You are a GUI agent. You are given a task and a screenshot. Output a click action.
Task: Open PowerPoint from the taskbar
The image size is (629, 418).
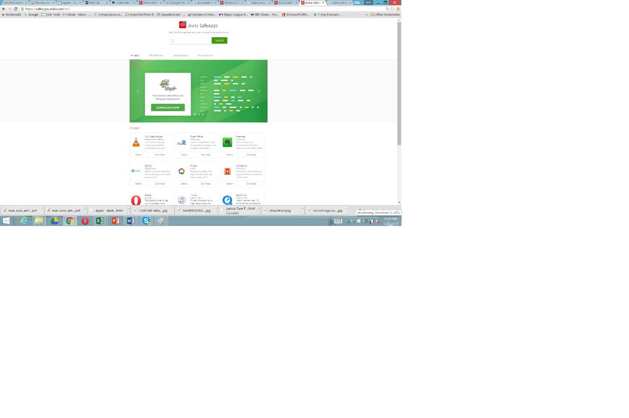[115, 221]
